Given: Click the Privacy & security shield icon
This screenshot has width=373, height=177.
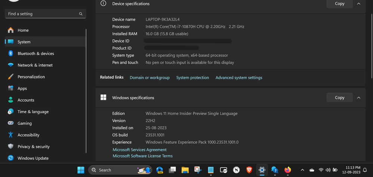Looking at the screenshot, I should 11,146.
